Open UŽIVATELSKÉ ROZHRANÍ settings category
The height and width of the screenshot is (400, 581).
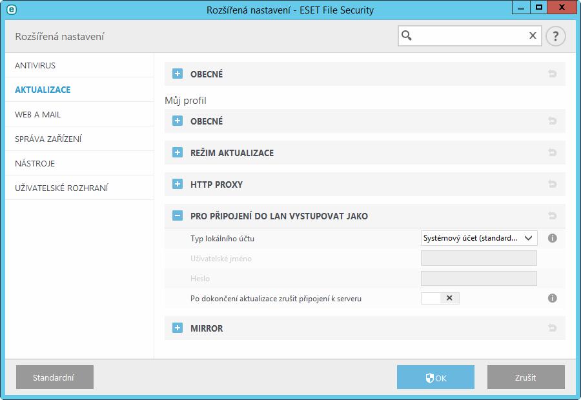(x=79, y=188)
